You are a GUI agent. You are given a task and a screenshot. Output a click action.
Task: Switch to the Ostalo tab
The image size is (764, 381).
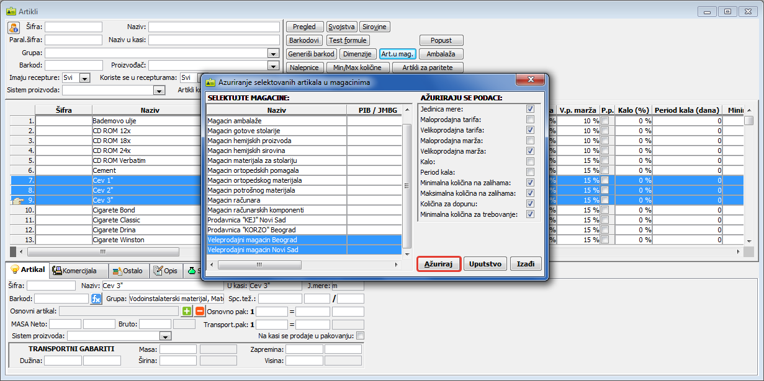point(128,271)
